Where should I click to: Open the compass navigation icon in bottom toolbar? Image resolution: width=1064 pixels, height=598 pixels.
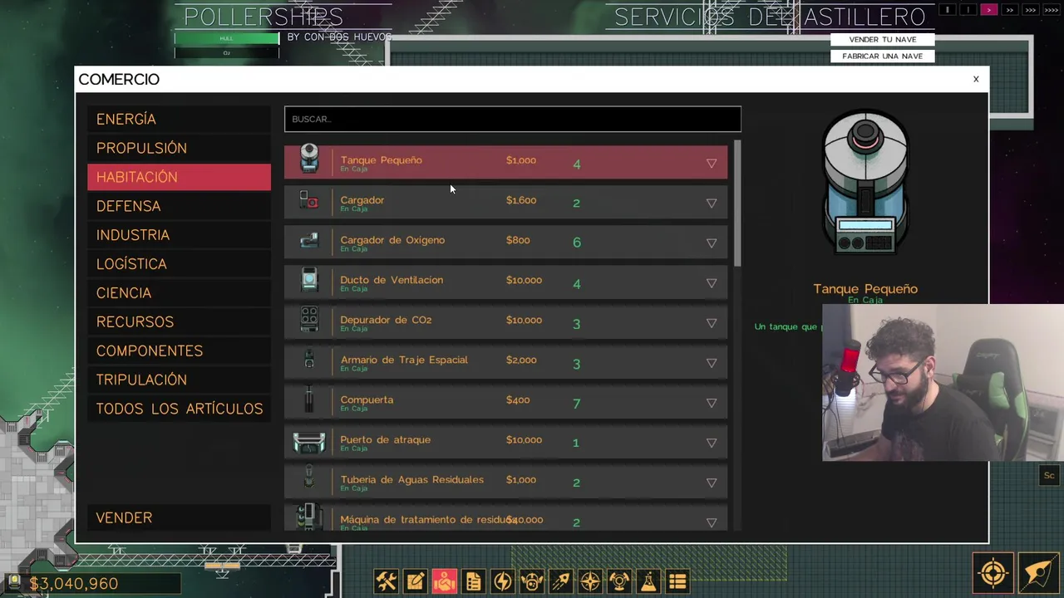click(x=590, y=581)
